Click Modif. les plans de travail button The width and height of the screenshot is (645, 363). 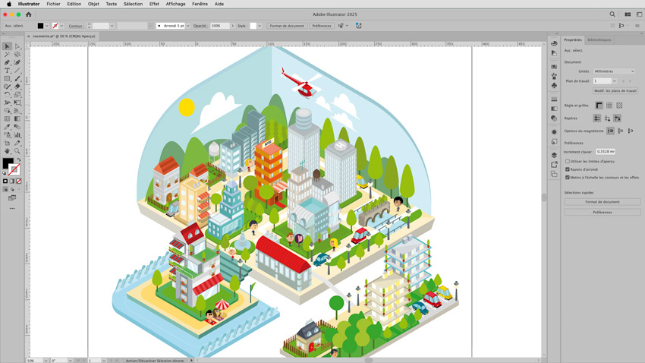click(615, 90)
